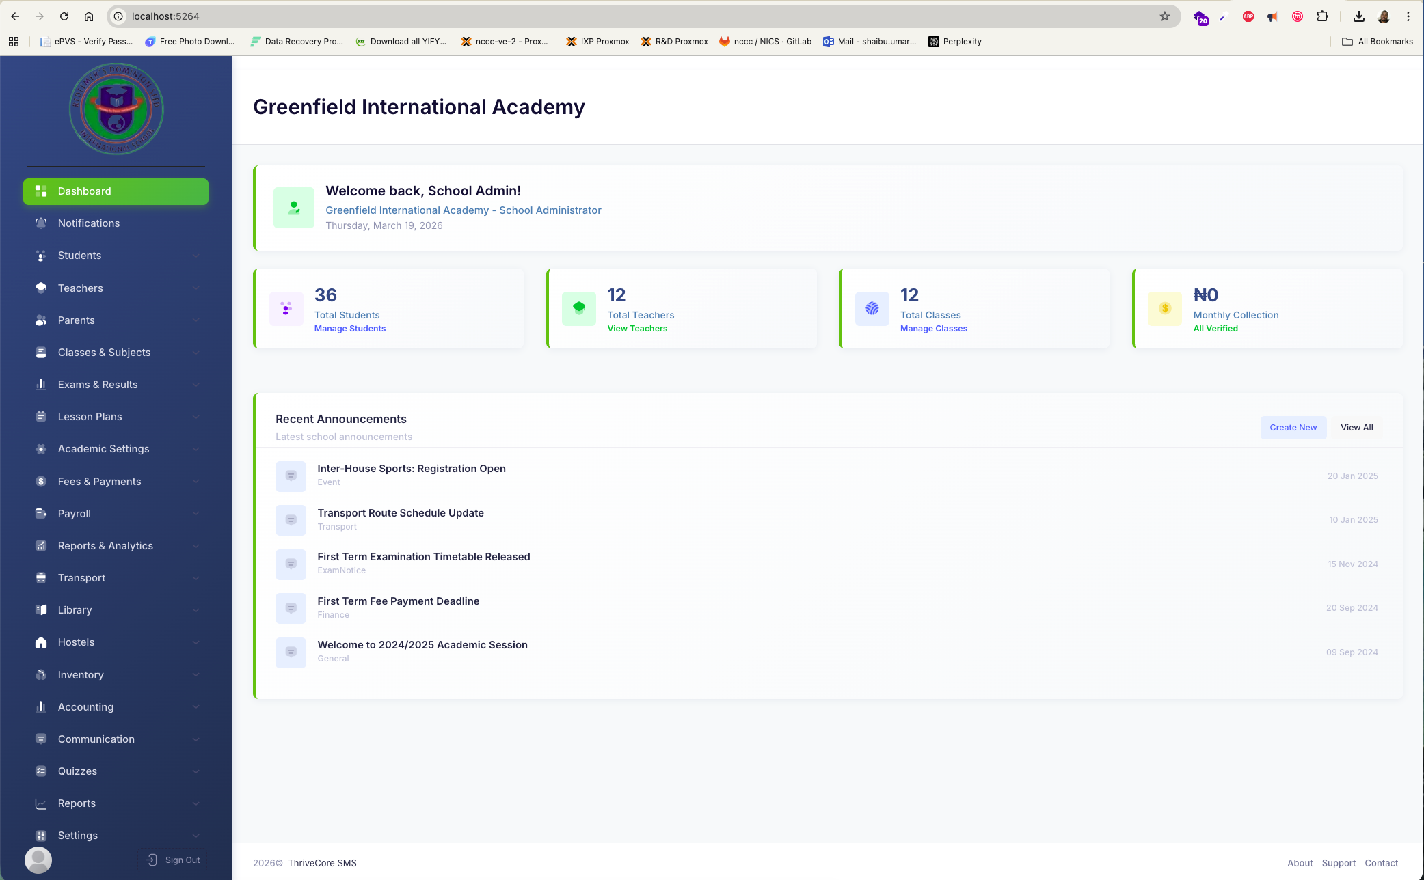
Task: Expand the Parents menu chevron
Action: pos(196,320)
